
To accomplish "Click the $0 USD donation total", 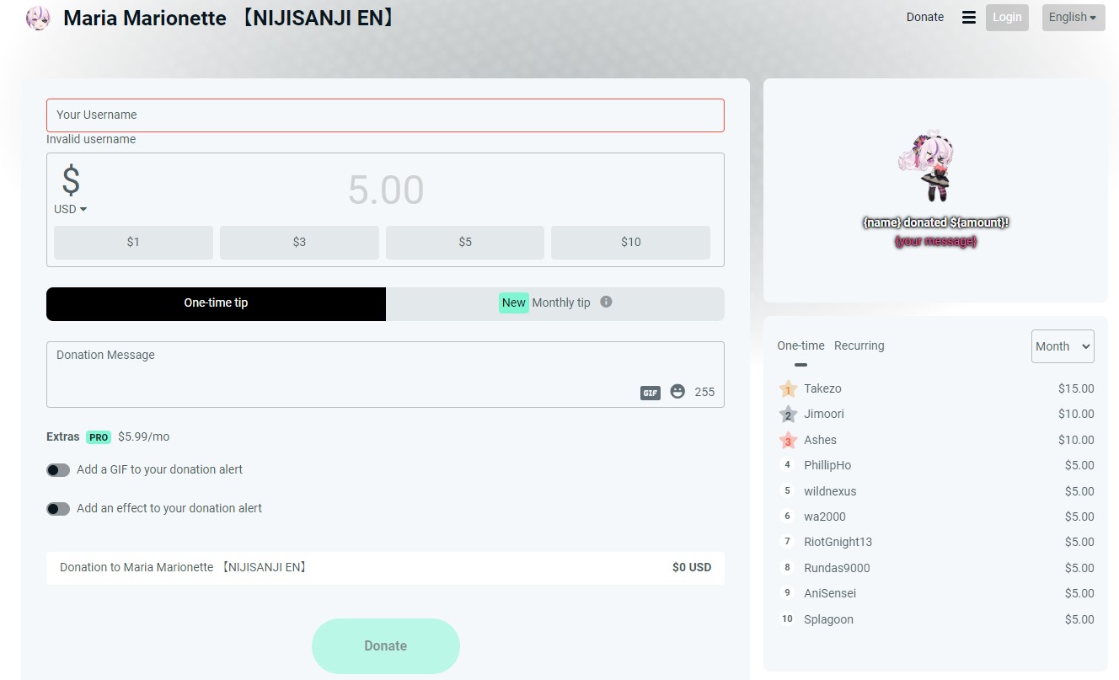I will coord(692,567).
